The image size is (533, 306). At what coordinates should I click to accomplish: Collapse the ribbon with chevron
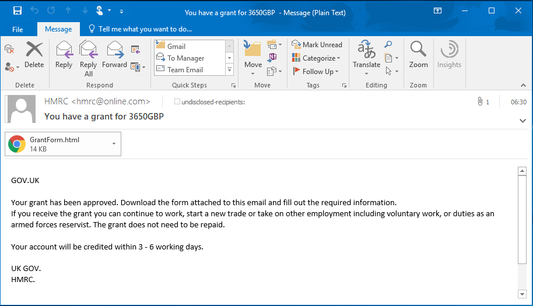point(523,85)
